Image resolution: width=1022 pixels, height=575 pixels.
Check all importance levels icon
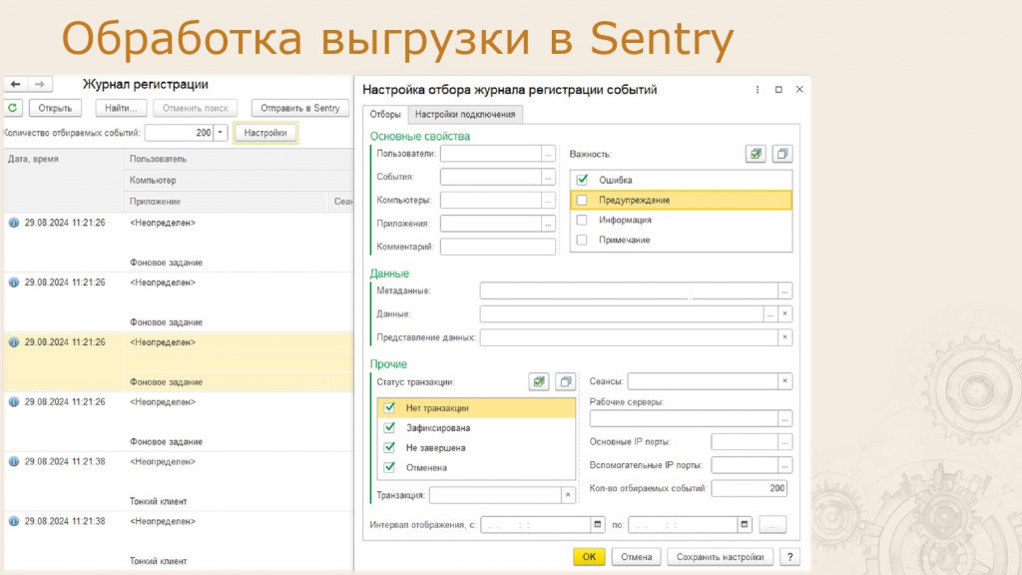[x=756, y=154]
